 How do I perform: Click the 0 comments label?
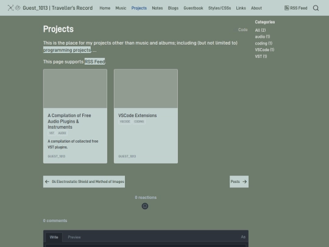coord(55,221)
